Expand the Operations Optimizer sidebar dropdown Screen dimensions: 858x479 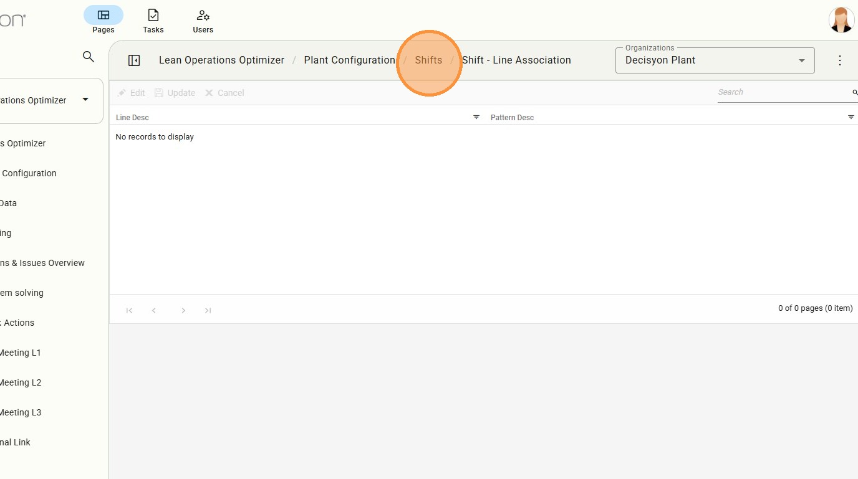coord(85,100)
